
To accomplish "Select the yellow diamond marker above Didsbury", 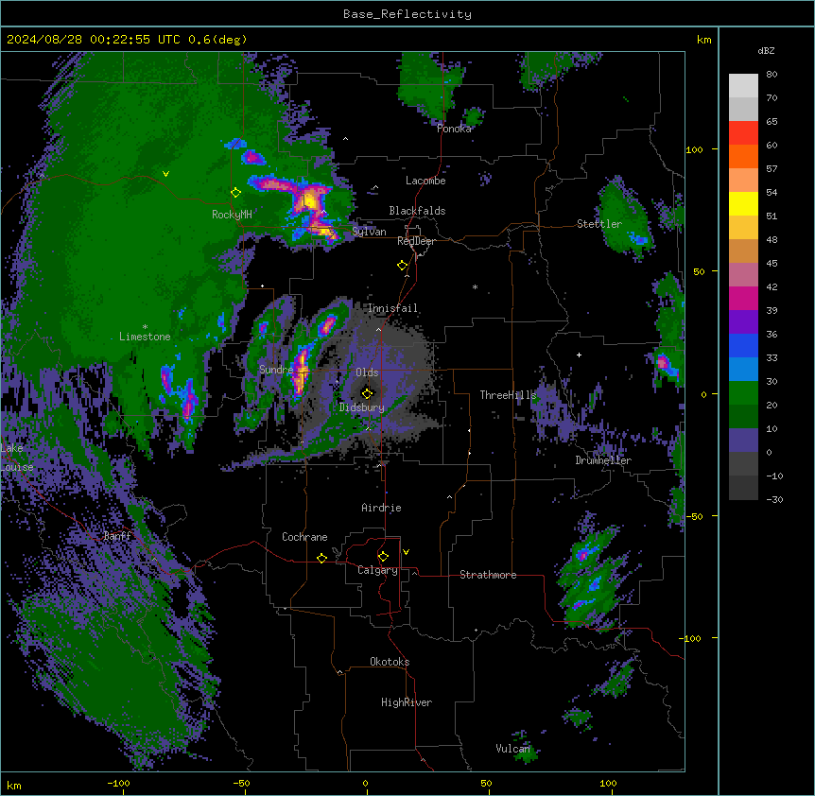I will point(367,393).
